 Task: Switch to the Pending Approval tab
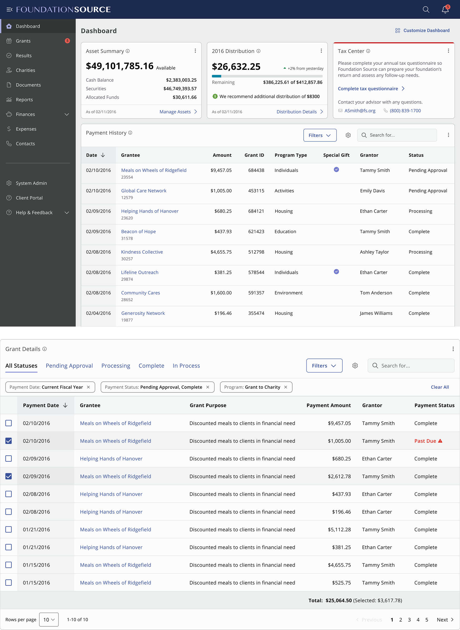click(x=69, y=366)
